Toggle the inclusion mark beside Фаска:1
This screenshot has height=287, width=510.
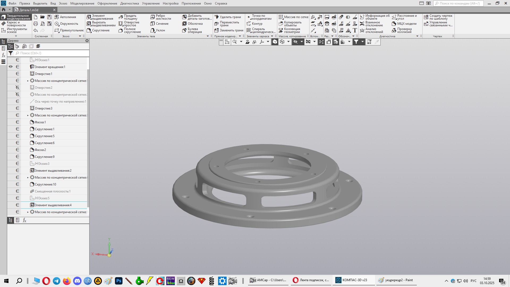(x=18, y=122)
